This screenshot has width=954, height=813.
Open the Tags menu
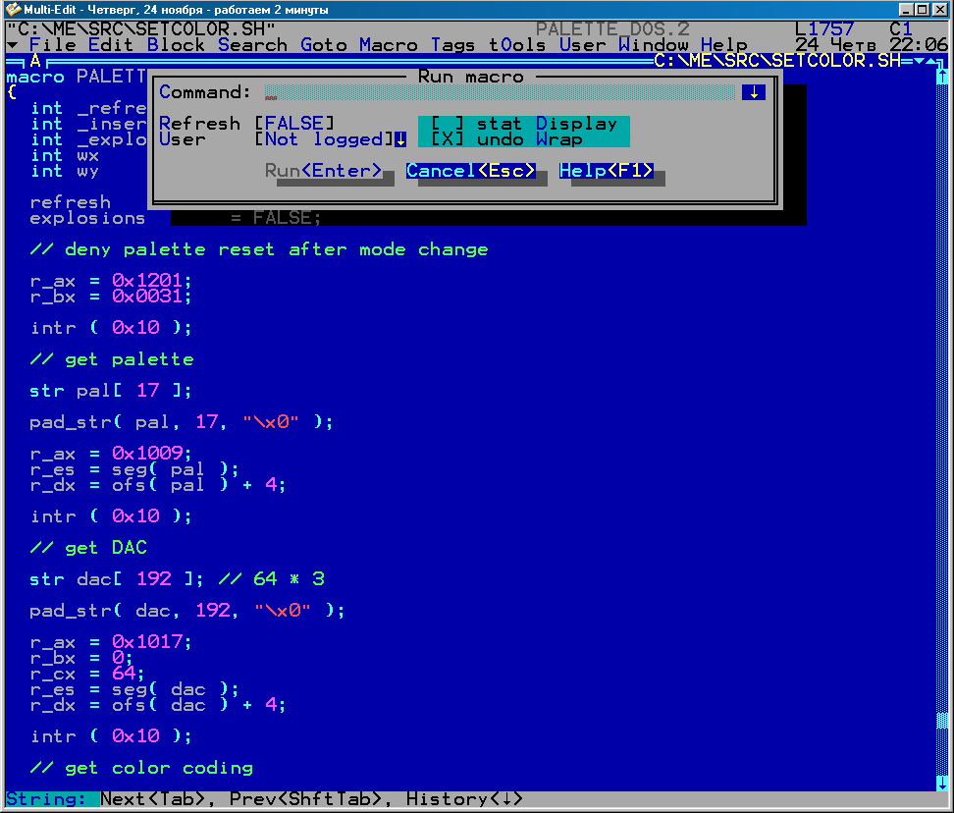[x=452, y=45]
